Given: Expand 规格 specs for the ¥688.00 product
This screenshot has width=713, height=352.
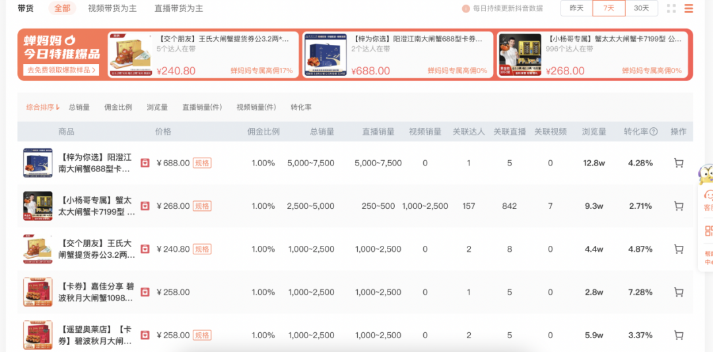Looking at the screenshot, I should coord(202,163).
